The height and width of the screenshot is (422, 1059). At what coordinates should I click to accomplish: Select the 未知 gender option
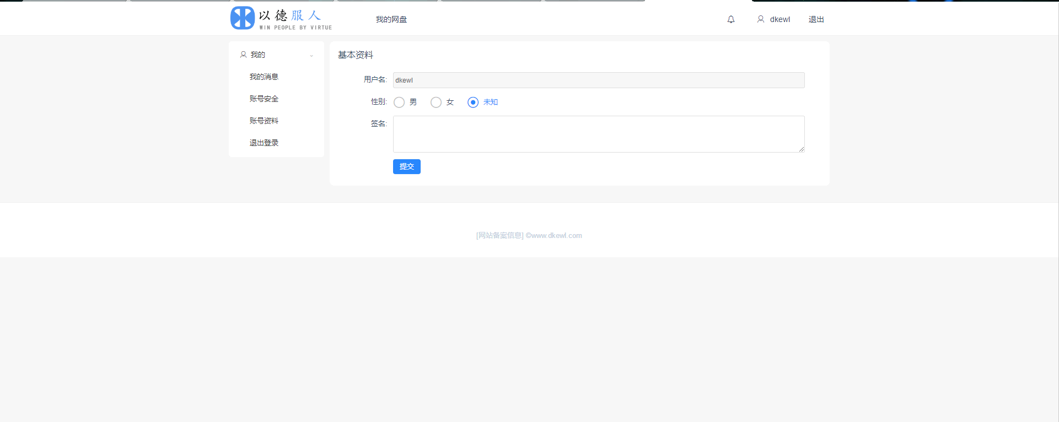pyautogui.click(x=473, y=102)
